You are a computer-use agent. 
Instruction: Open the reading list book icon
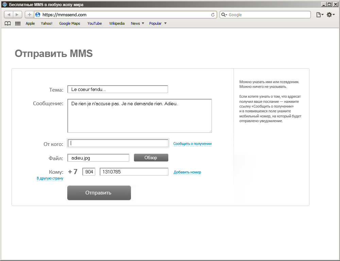click(7, 23)
